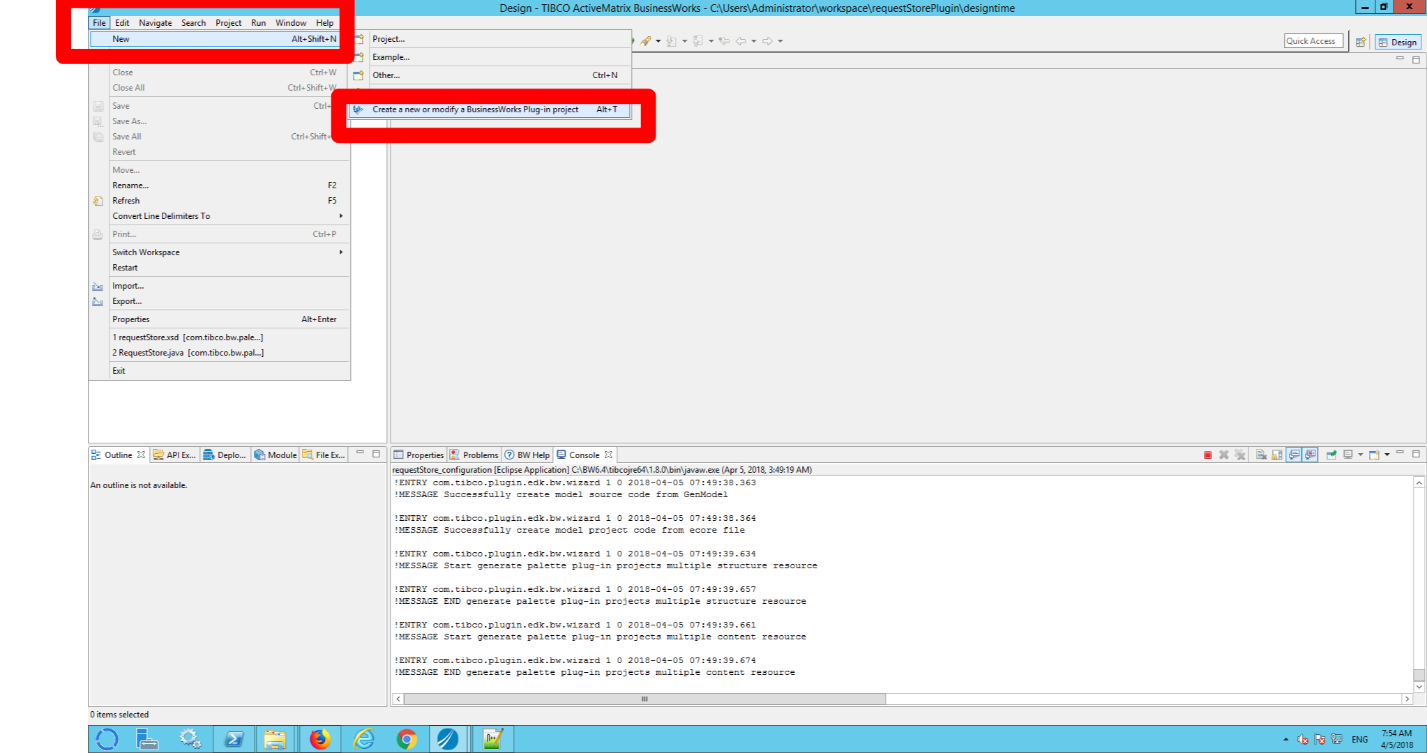Screen dimensions: 1427x753
Task: Open Next Annotation dropdown arrow
Action: 684,41
